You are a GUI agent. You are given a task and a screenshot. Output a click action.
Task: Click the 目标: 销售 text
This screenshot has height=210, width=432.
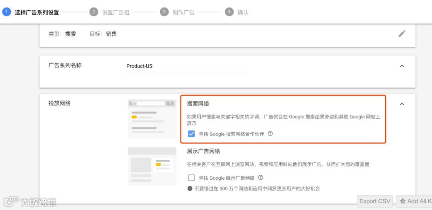coord(103,34)
